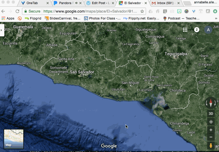219x152 pixels.
Task: Click the forward navigation arrow
Action: click(x=10, y=11)
